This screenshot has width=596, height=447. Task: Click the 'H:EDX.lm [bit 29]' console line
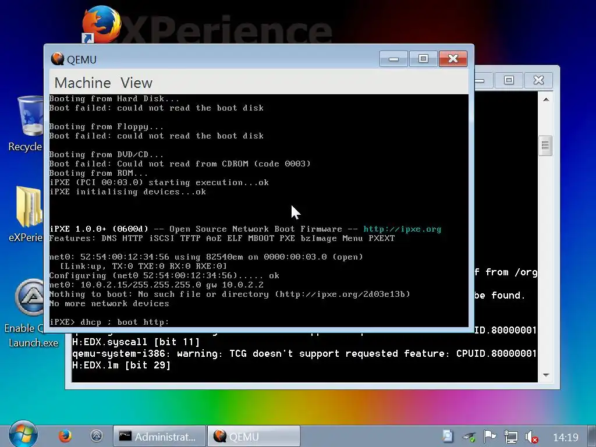tap(121, 366)
